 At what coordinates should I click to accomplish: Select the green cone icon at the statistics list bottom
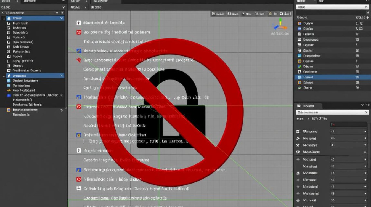pyautogui.click(x=300, y=88)
